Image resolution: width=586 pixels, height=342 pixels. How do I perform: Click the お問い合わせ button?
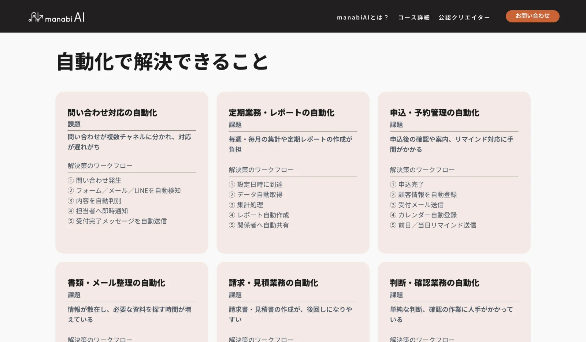pos(533,16)
